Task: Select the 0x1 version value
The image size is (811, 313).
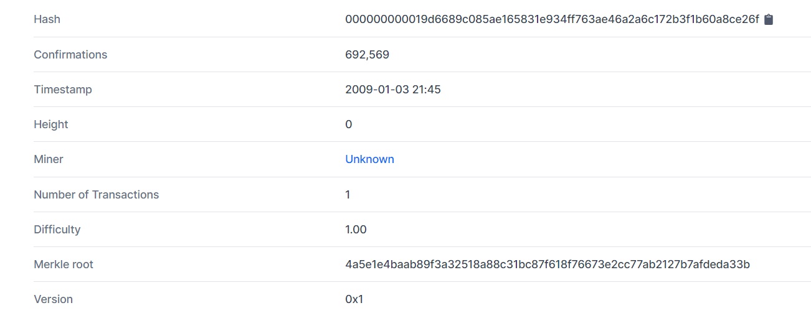Action: (354, 299)
